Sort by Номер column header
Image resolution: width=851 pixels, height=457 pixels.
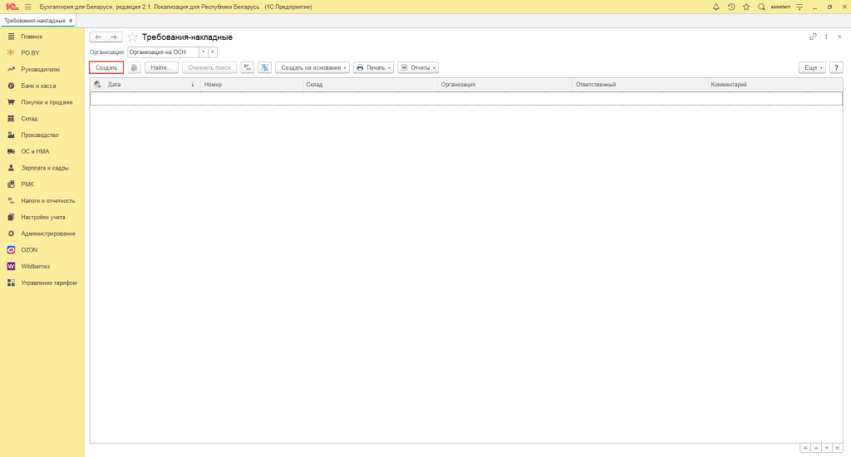tap(252, 85)
